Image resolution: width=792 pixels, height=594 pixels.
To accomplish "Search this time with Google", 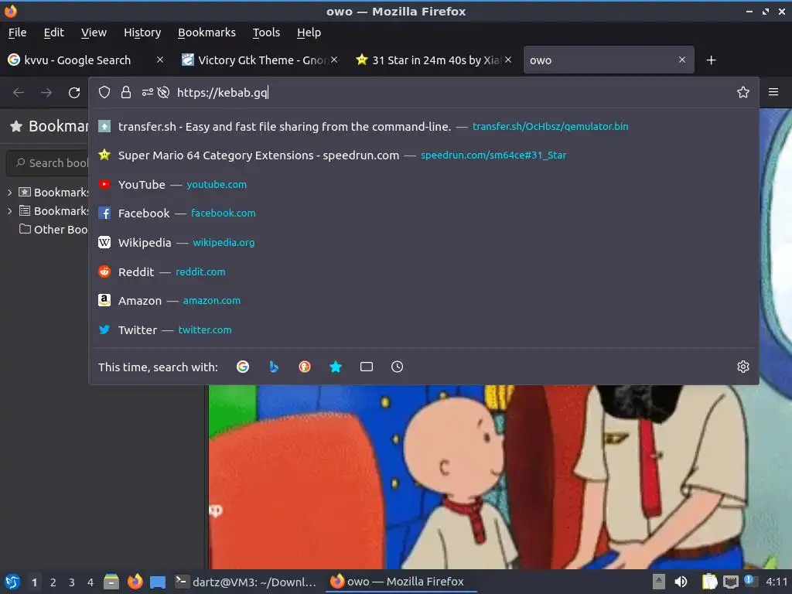I will pos(242,367).
